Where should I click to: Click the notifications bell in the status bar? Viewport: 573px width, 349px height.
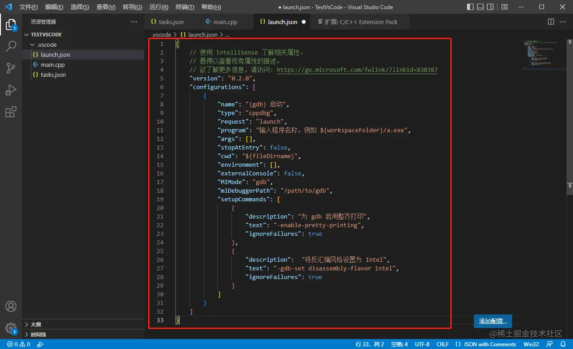pos(563,344)
